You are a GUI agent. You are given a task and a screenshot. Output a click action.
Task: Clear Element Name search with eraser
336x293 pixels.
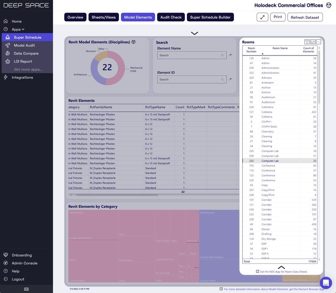230,55
